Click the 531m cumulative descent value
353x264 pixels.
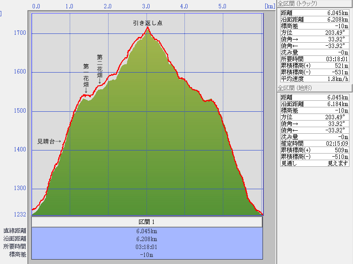click(x=340, y=72)
